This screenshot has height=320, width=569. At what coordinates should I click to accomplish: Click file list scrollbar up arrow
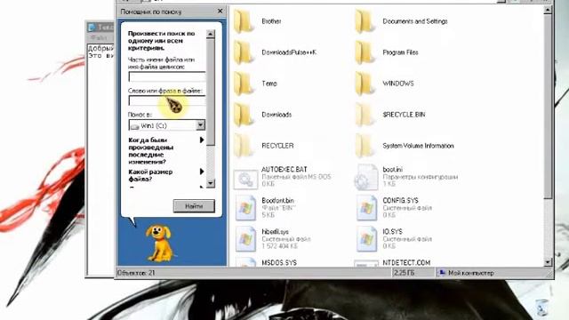[548, 11]
